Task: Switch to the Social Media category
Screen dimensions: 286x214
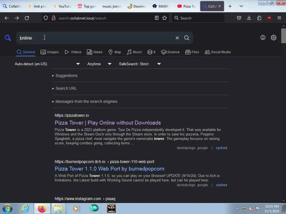Action: (x=218, y=52)
